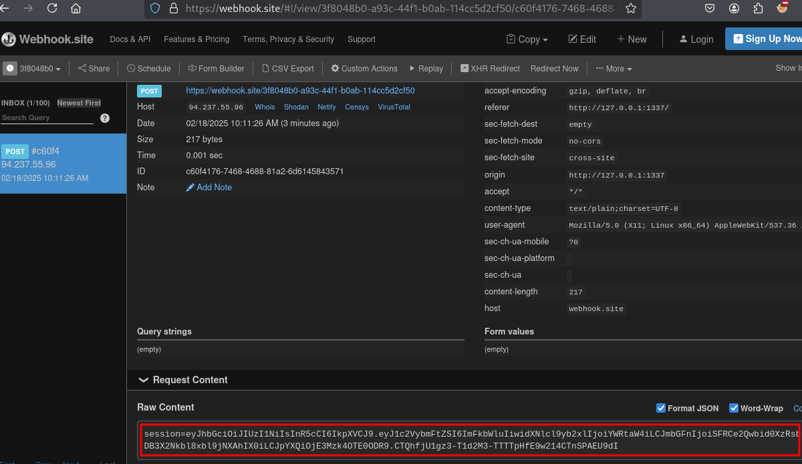Screen dimensions: 802x464
Task: Open the Schedule option
Action: [x=149, y=68]
